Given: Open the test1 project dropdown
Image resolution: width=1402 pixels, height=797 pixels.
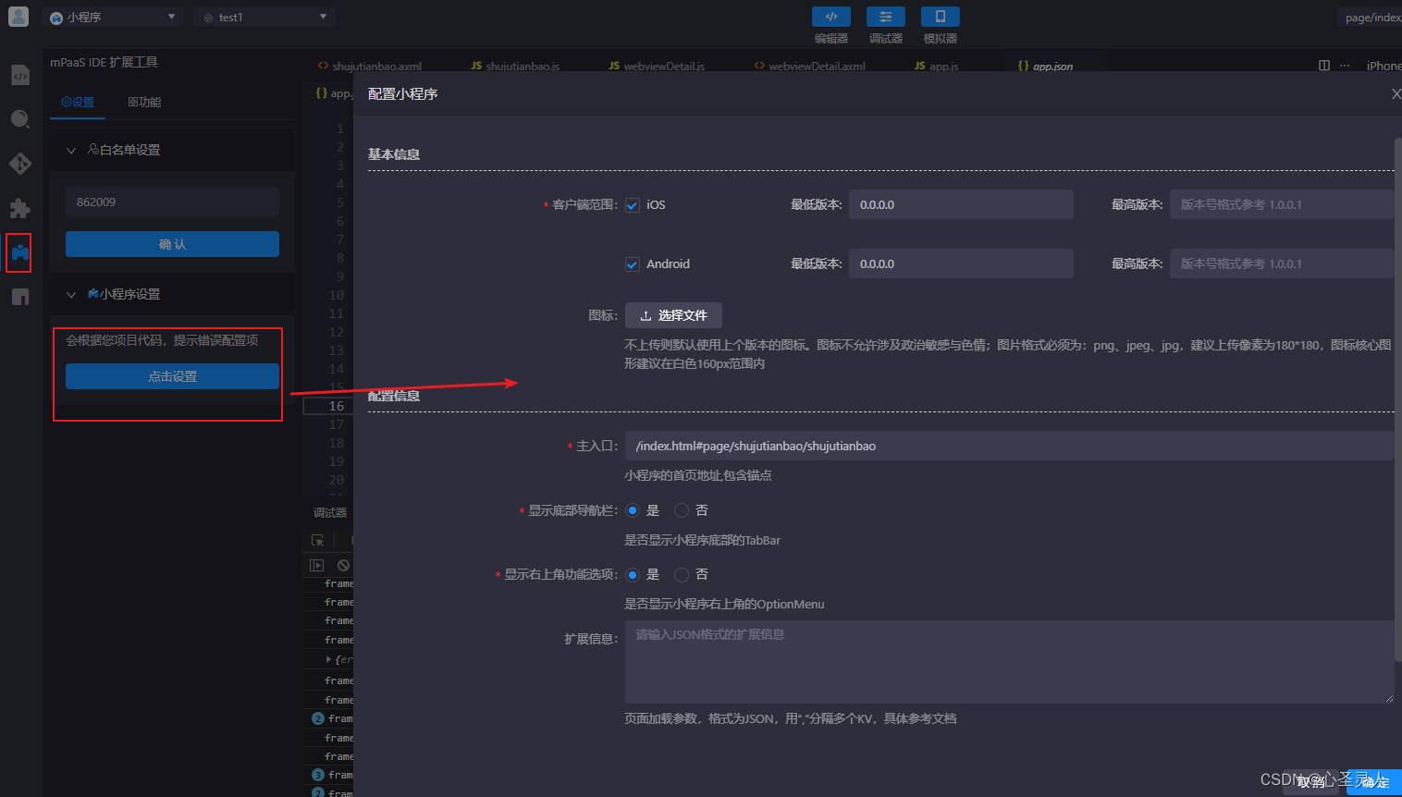Looking at the screenshot, I should [x=264, y=17].
